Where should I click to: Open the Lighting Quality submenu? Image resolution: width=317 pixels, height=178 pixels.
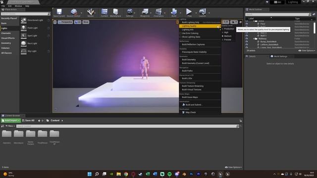tap(200, 26)
